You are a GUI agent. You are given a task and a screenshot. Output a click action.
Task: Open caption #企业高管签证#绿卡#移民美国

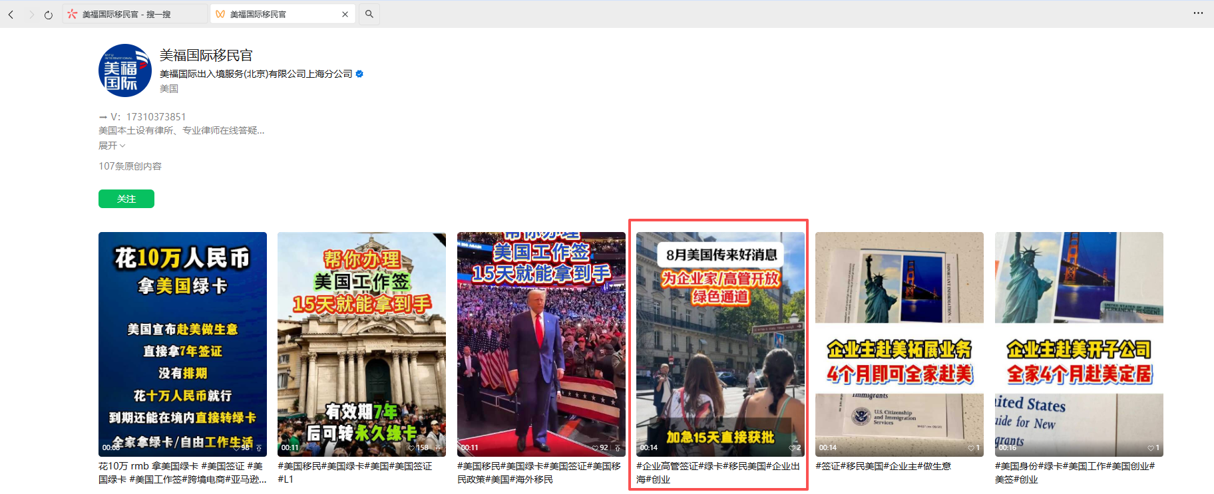718,473
